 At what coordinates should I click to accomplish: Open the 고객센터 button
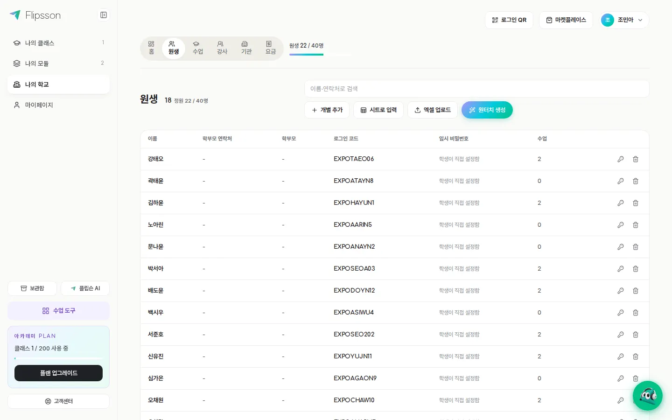tap(59, 401)
